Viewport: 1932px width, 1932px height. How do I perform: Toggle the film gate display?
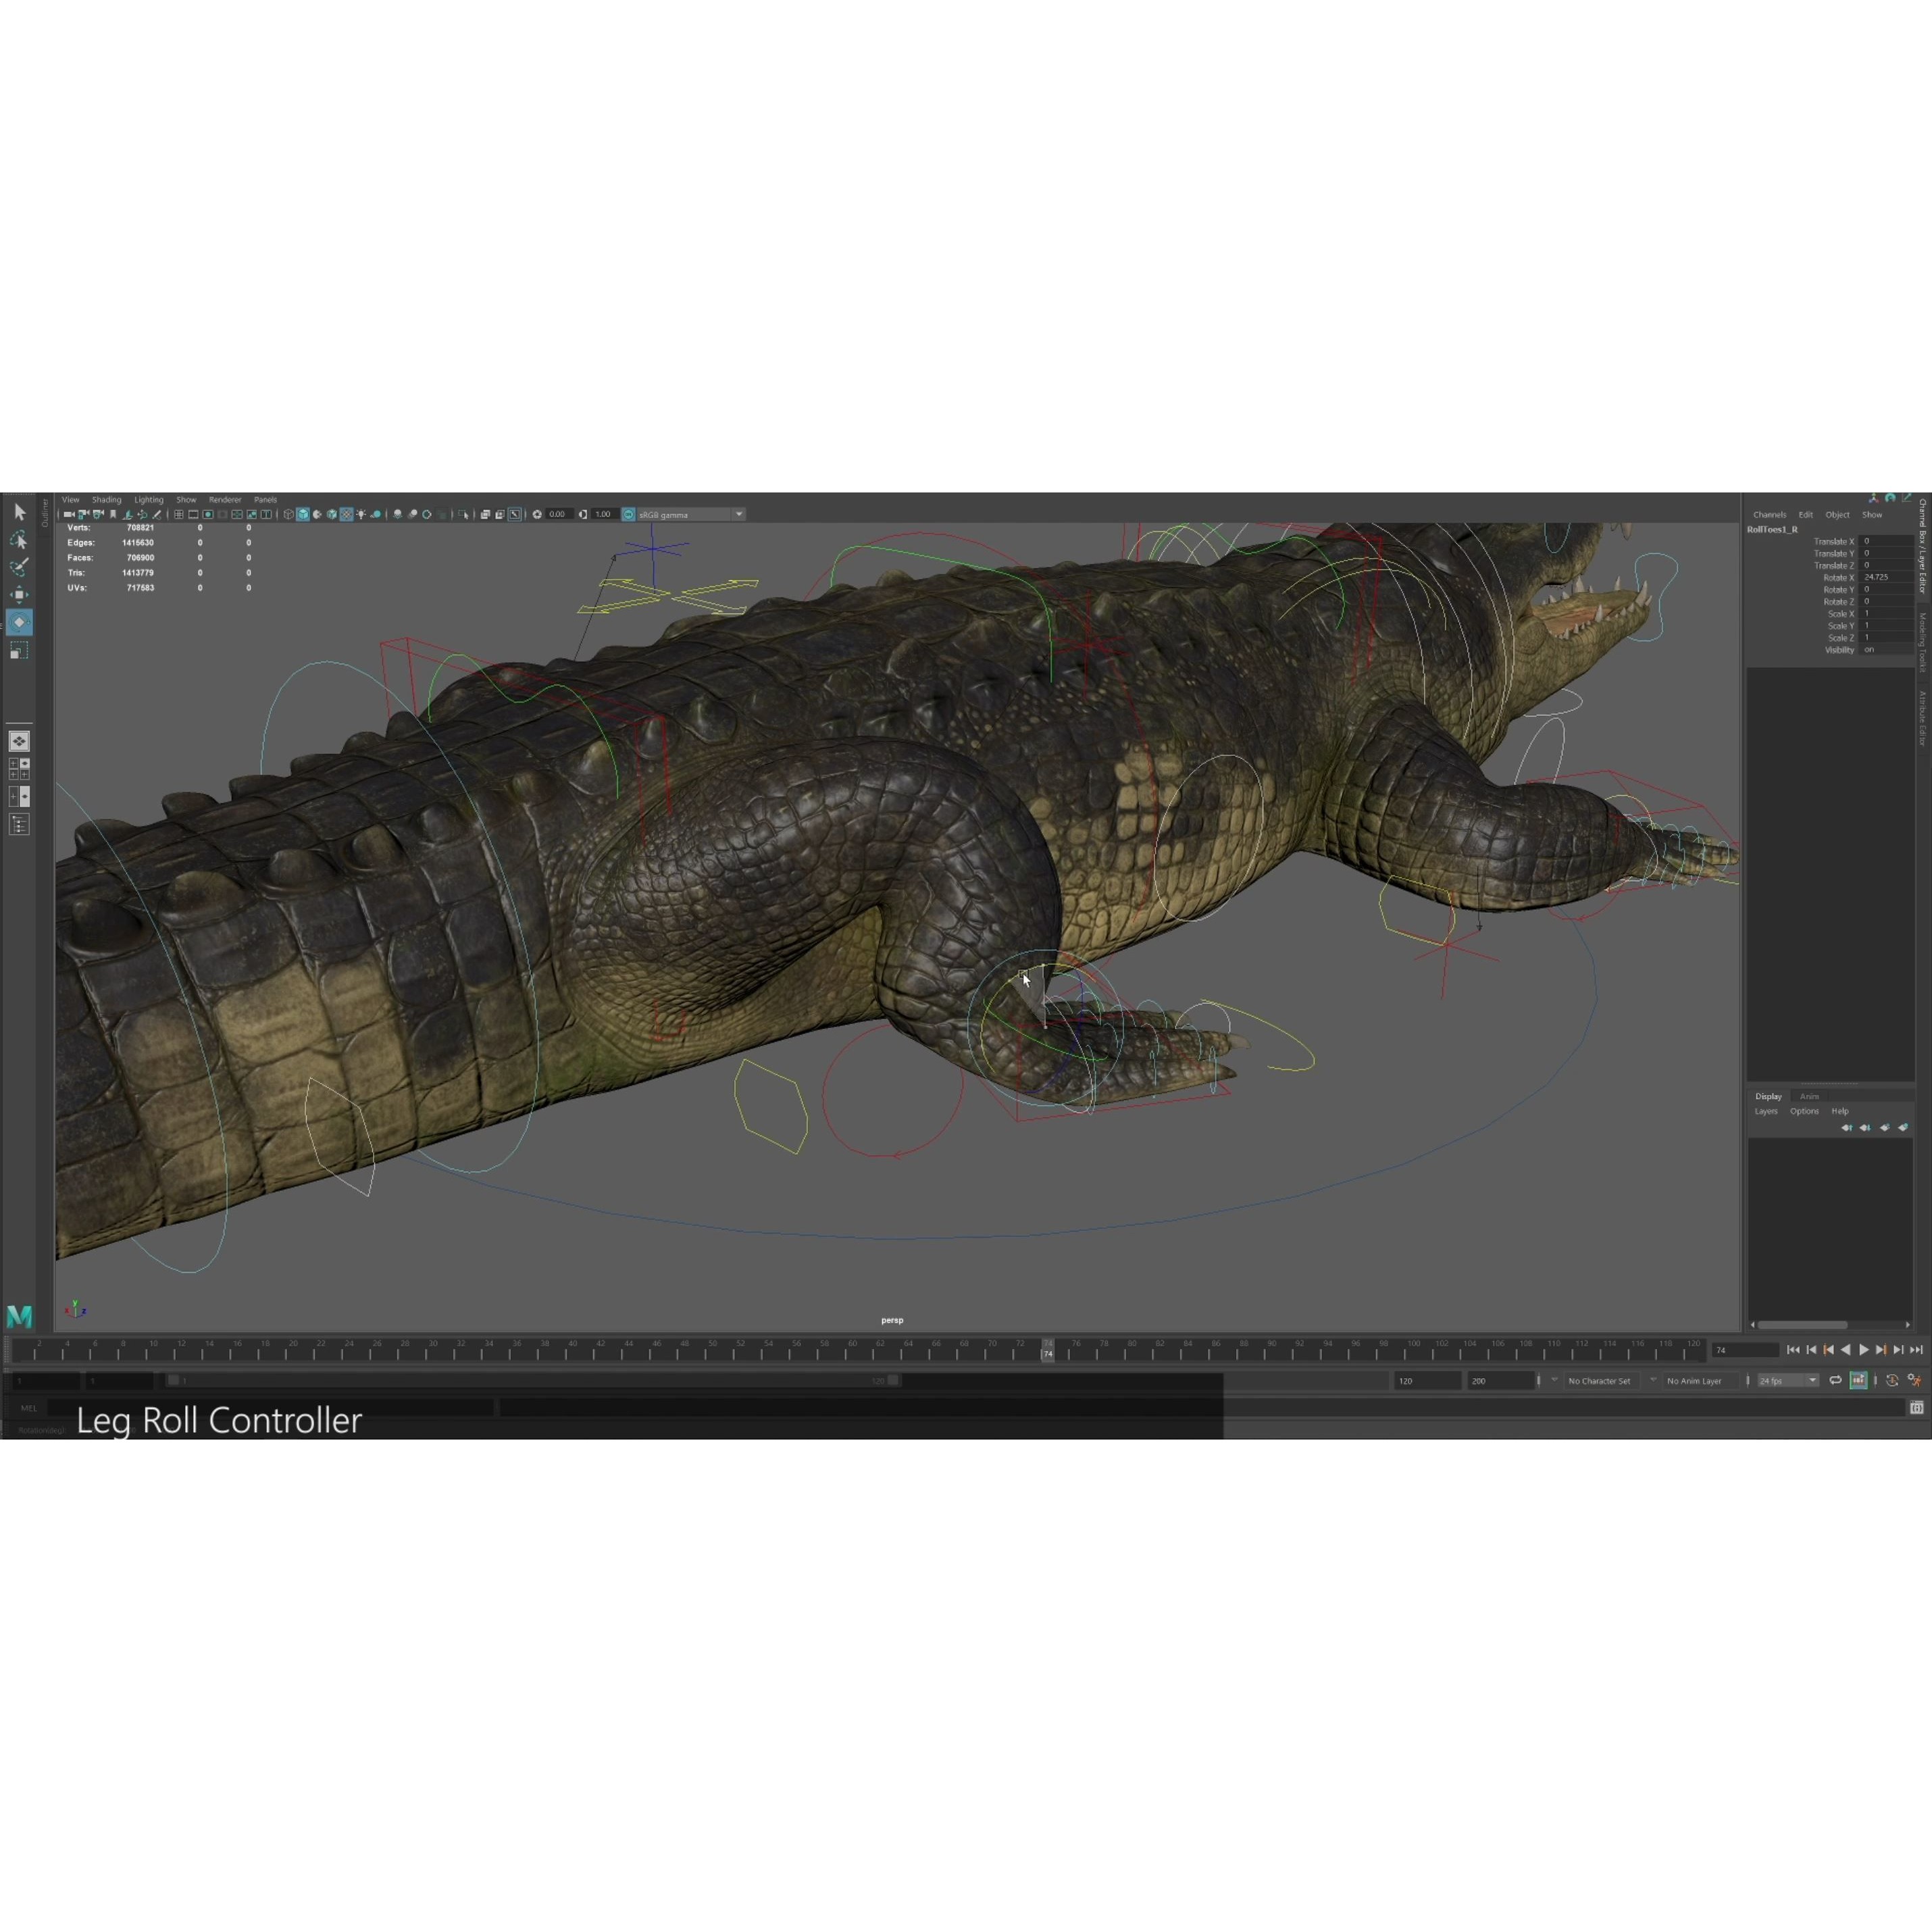point(193,515)
